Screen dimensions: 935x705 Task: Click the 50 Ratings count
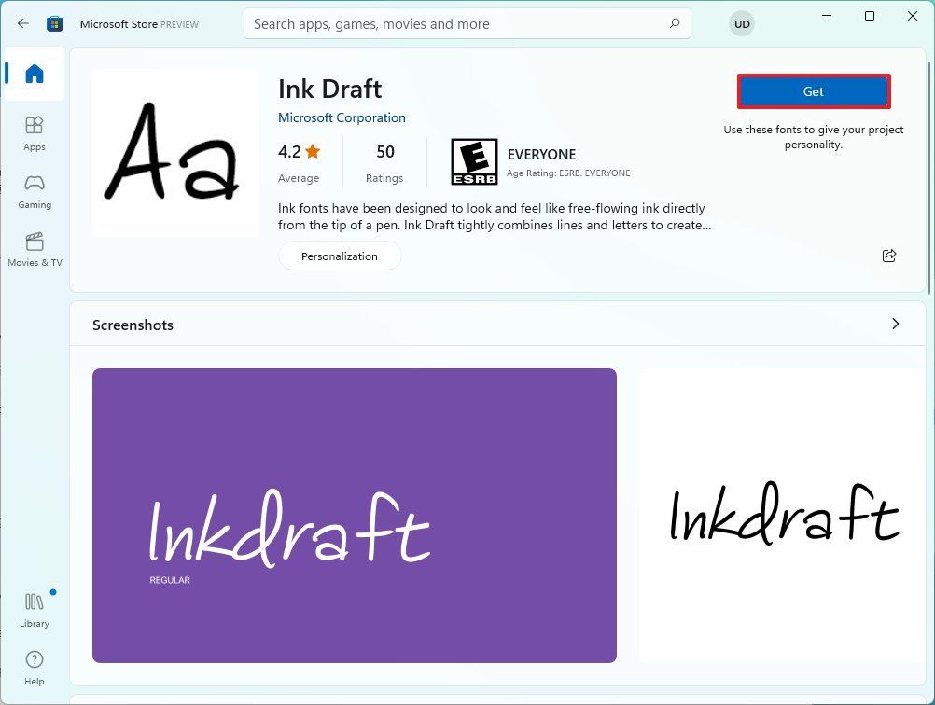[x=384, y=160]
